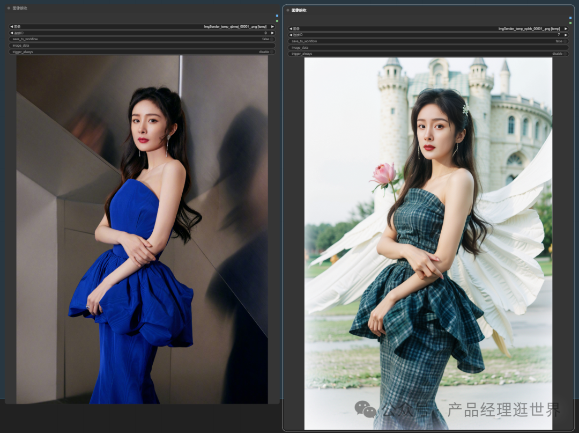The width and height of the screenshot is (579, 433).
Task: Click the image_data field on the left node
Action: (142, 46)
